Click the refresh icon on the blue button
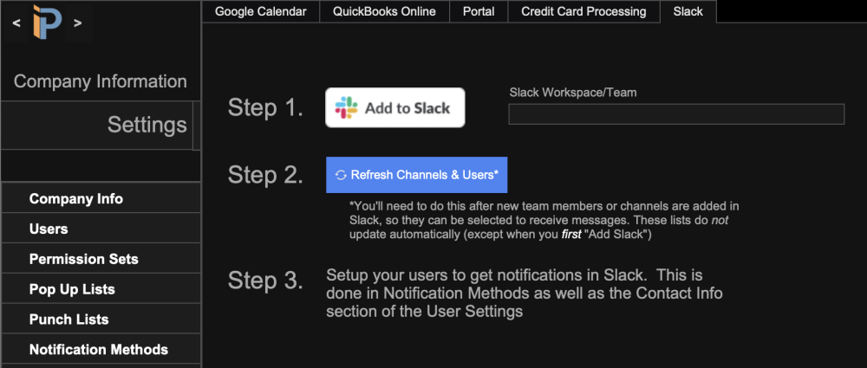867x368 pixels. (x=341, y=175)
